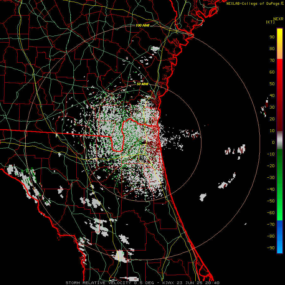The width and height of the screenshot is (285, 285).
Task: Click the [KT] units label
Action: pos(270,22)
